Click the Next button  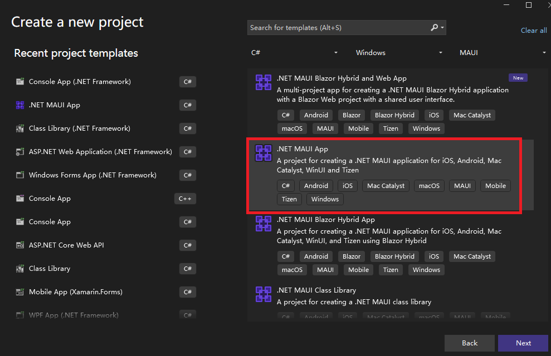(523, 343)
